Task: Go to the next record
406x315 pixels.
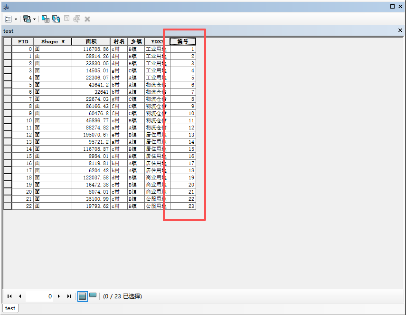Action: click(59, 296)
